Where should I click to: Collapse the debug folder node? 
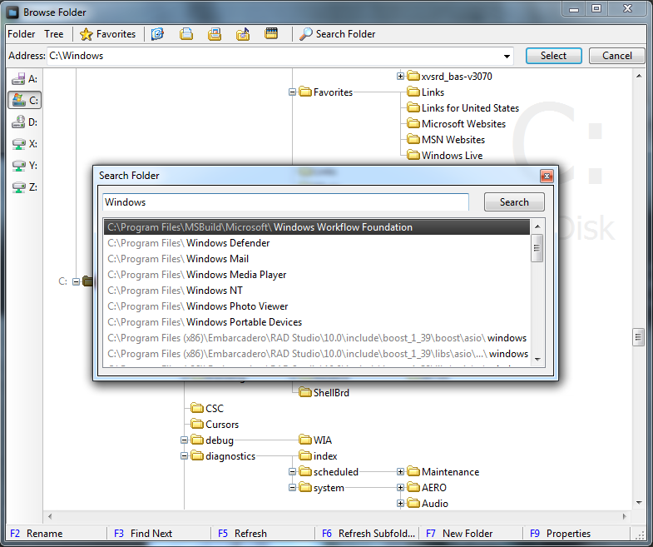(x=184, y=440)
